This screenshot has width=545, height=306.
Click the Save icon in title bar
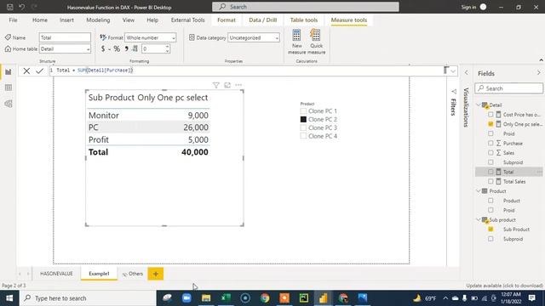coord(9,7)
